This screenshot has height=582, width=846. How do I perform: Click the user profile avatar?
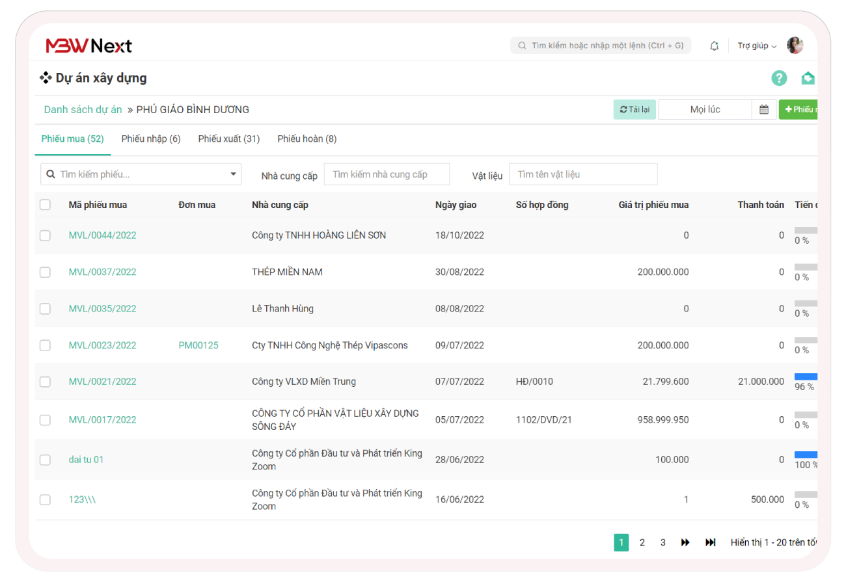pyautogui.click(x=795, y=46)
